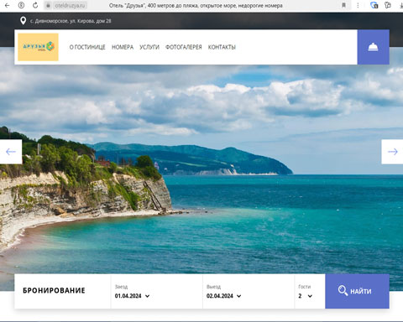The height and width of the screenshot is (322, 403).
Task: Click the БРОНИРОВАНИЕ heading text
Action: point(54,290)
